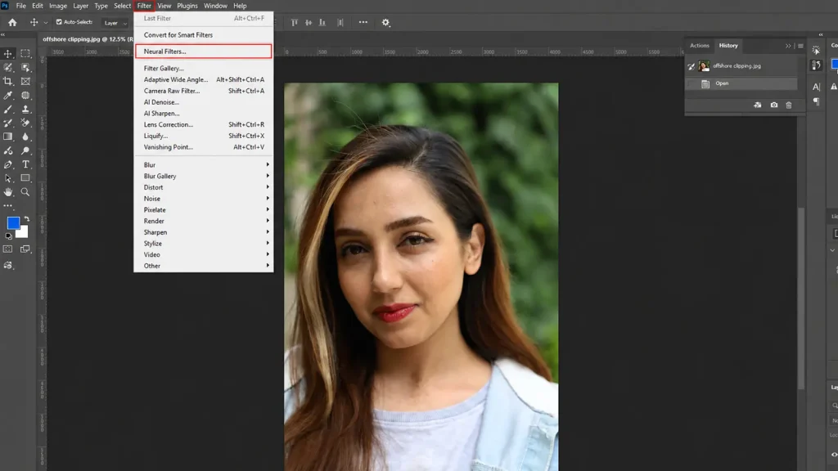Image resolution: width=838 pixels, height=471 pixels.
Task: Switch to the Actions tab
Action: (699, 46)
